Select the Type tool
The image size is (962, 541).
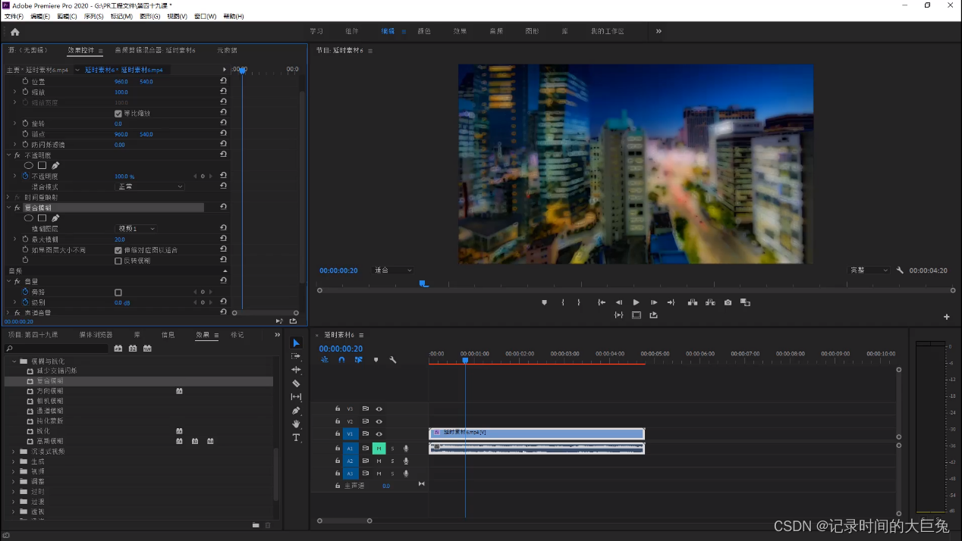pyautogui.click(x=296, y=438)
